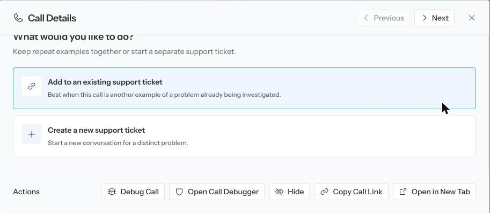The height and width of the screenshot is (213, 490).
Task: Click the Debug Call button
Action: point(133,192)
